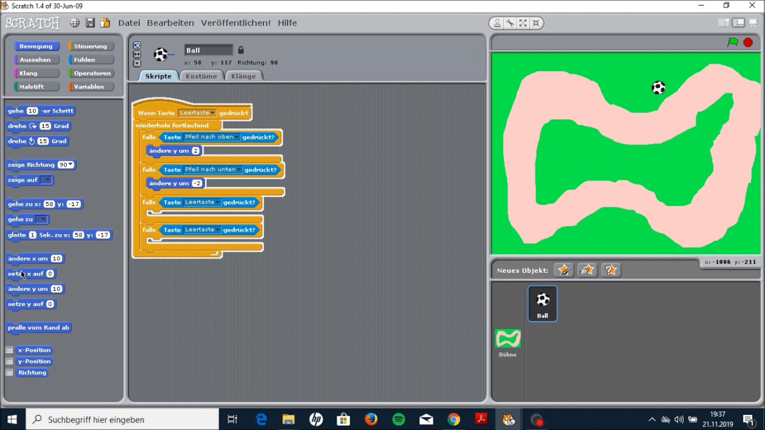Click the language globe icon
This screenshot has width=765, height=430.
(75, 23)
